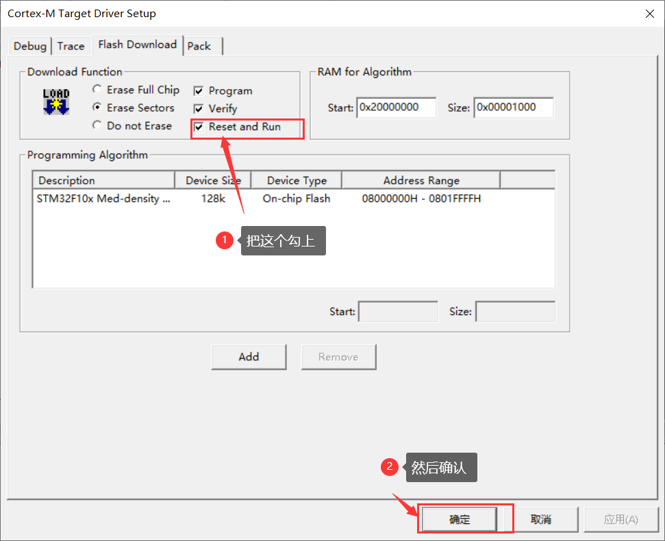
Task: Click the 128k device size cell
Action: tap(213, 199)
